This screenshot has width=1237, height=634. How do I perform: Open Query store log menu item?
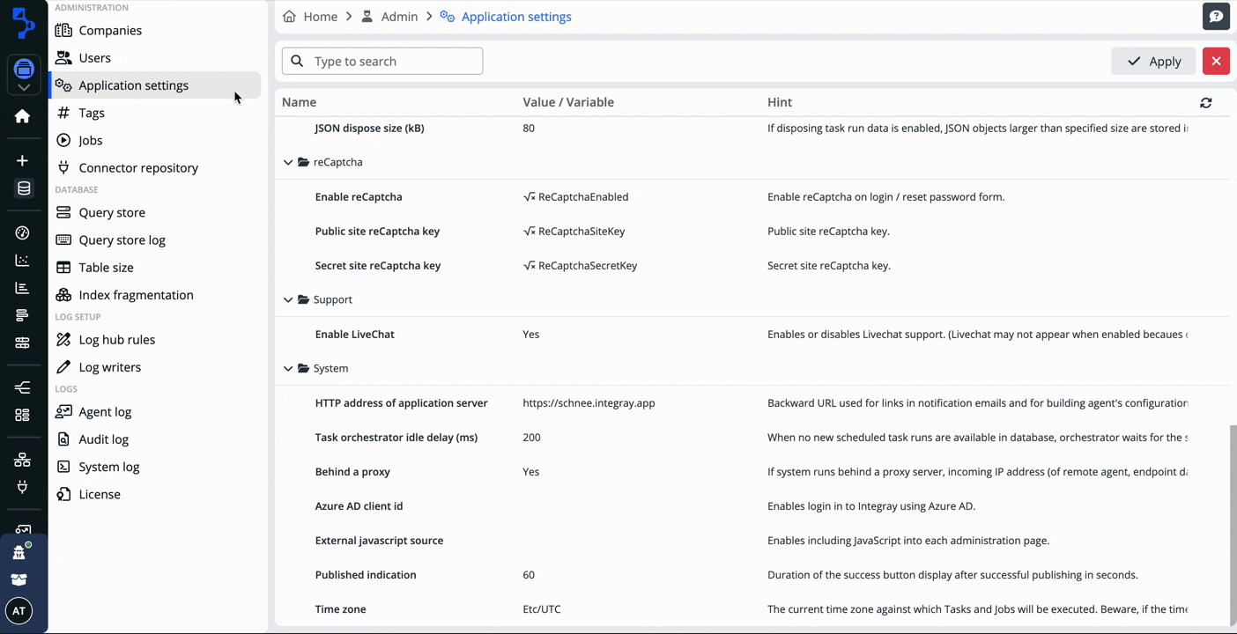tap(122, 240)
